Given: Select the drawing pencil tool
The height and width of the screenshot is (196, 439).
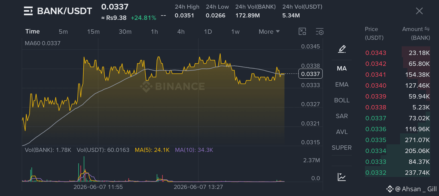Looking at the screenshot, I should (x=342, y=49).
